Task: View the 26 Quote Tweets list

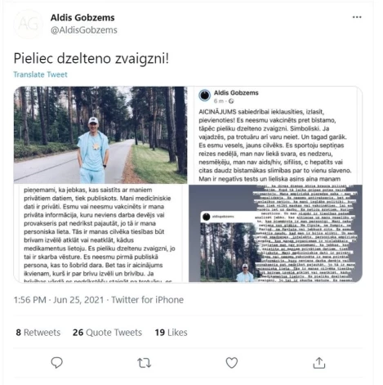Action: (x=107, y=333)
